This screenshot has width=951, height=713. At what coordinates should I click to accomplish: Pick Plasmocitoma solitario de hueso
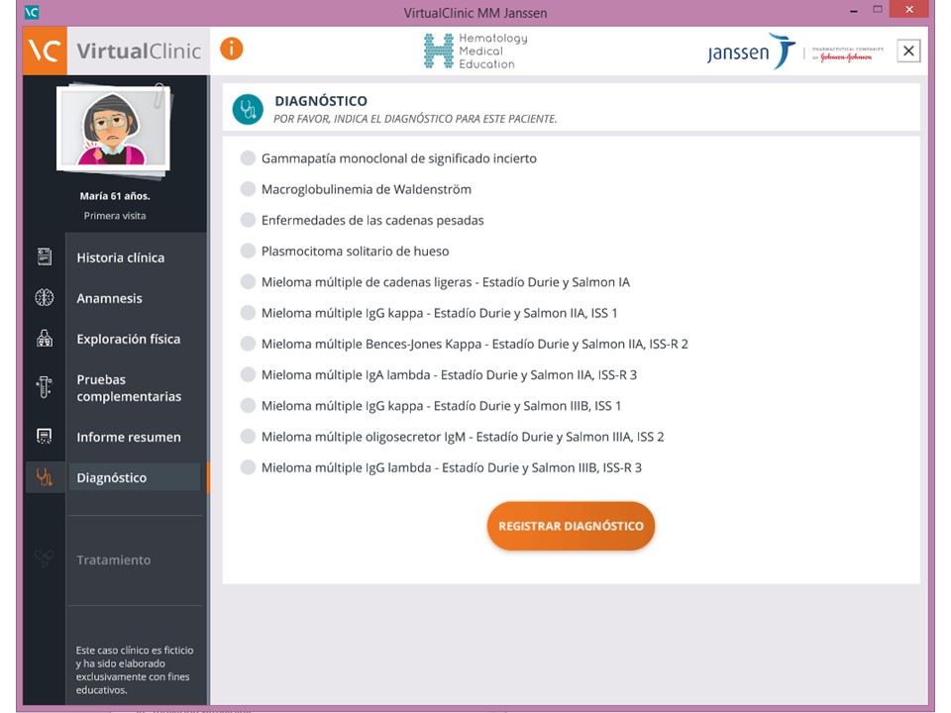coord(248,251)
